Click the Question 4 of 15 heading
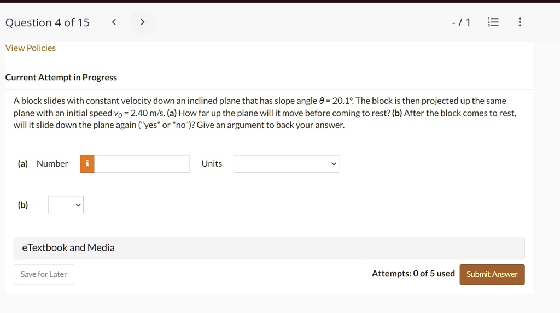Screen dimensions: 560x313 pos(48,22)
